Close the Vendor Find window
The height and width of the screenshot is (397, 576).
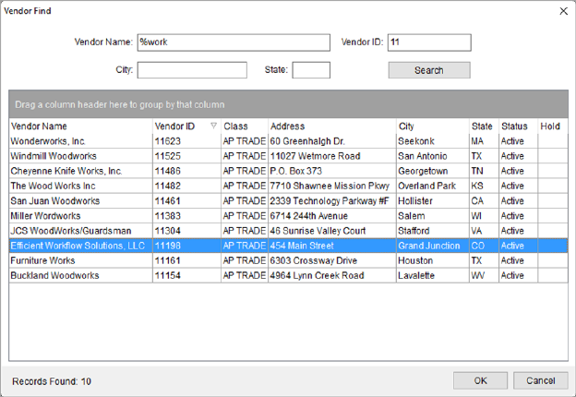[x=563, y=10]
